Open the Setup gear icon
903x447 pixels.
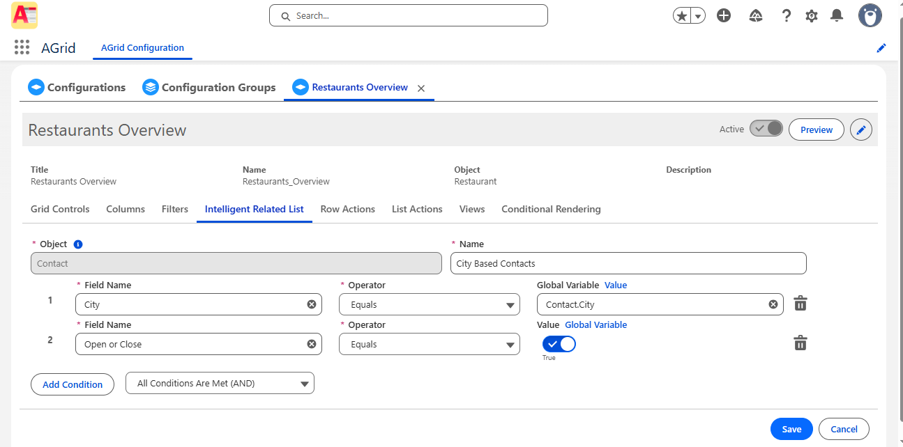[812, 15]
